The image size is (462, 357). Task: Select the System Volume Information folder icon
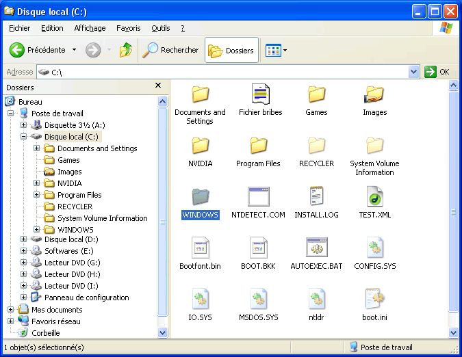click(374, 146)
